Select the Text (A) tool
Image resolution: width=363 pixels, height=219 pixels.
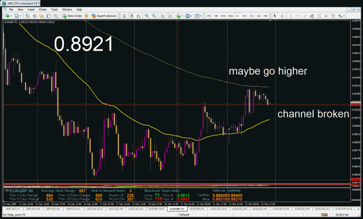pyautogui.click(x=326, y=16)
